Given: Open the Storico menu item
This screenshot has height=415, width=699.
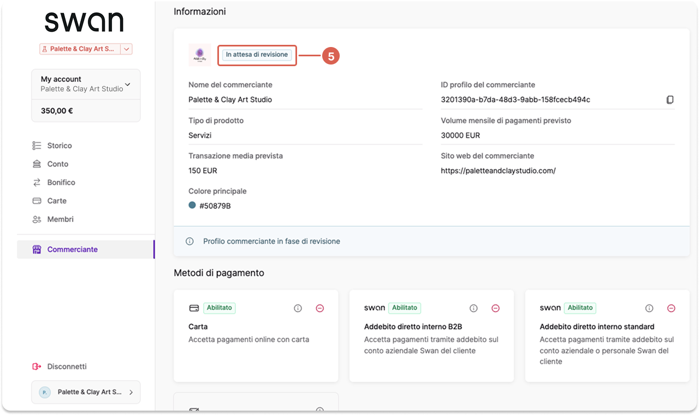Looking at the screenshot, I should (x=60, y=145).
